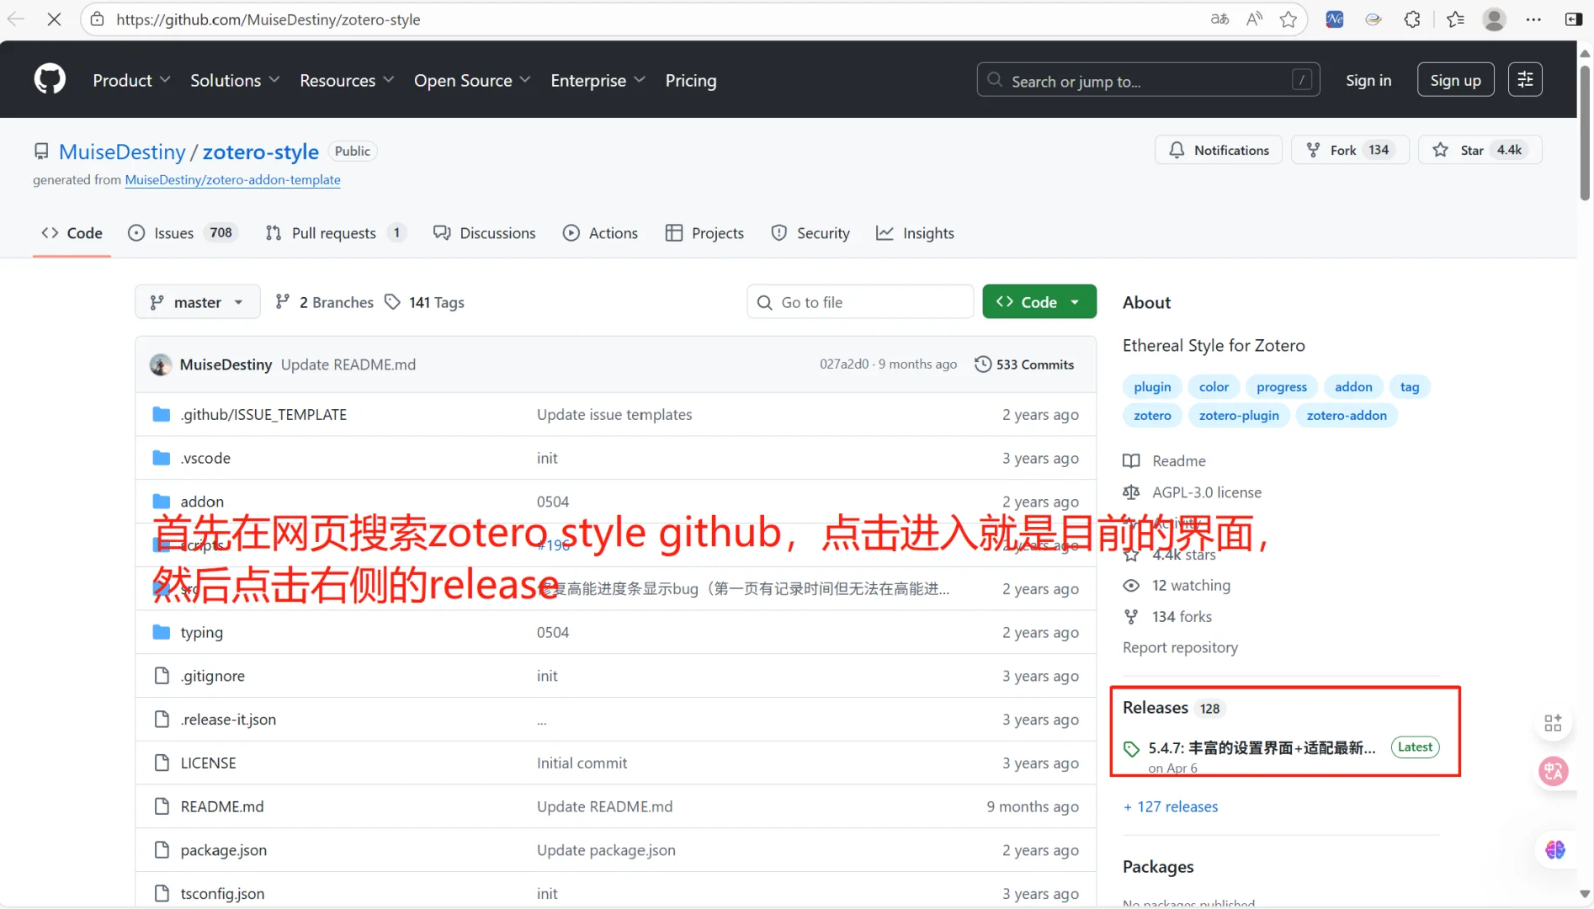
Task: Stop loading the page in browser toolbar
Action: point(54,19)
